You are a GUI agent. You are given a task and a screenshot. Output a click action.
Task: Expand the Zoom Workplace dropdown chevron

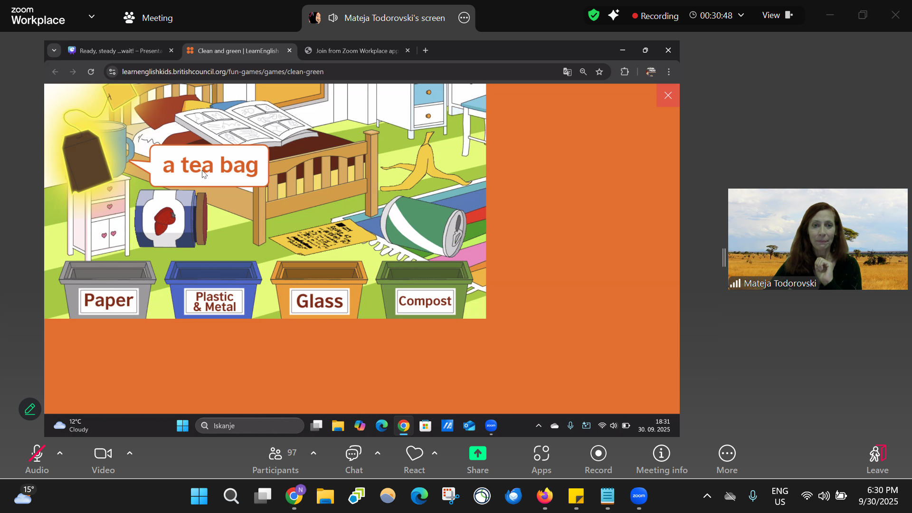point(92,16)
